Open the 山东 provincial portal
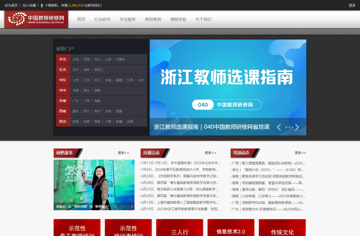 [x=141, y=80]
